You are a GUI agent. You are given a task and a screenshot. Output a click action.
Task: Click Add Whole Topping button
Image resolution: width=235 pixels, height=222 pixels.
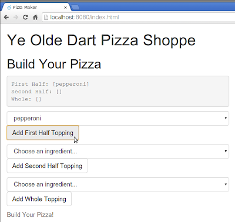(39, 199)
